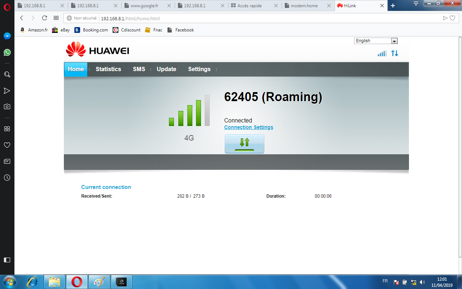Screen dimensions: 462x289
Task: Click the 4G network type label
Action: (189, 138)
